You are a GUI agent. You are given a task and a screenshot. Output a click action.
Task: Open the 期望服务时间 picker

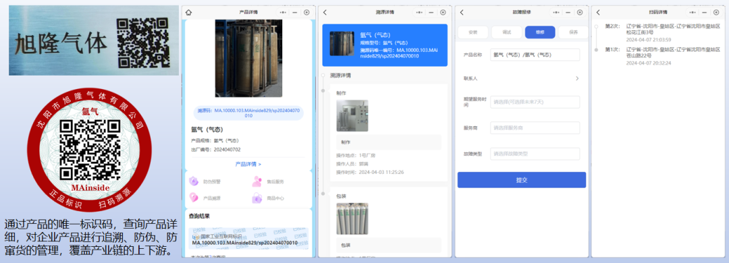[535, 102]
